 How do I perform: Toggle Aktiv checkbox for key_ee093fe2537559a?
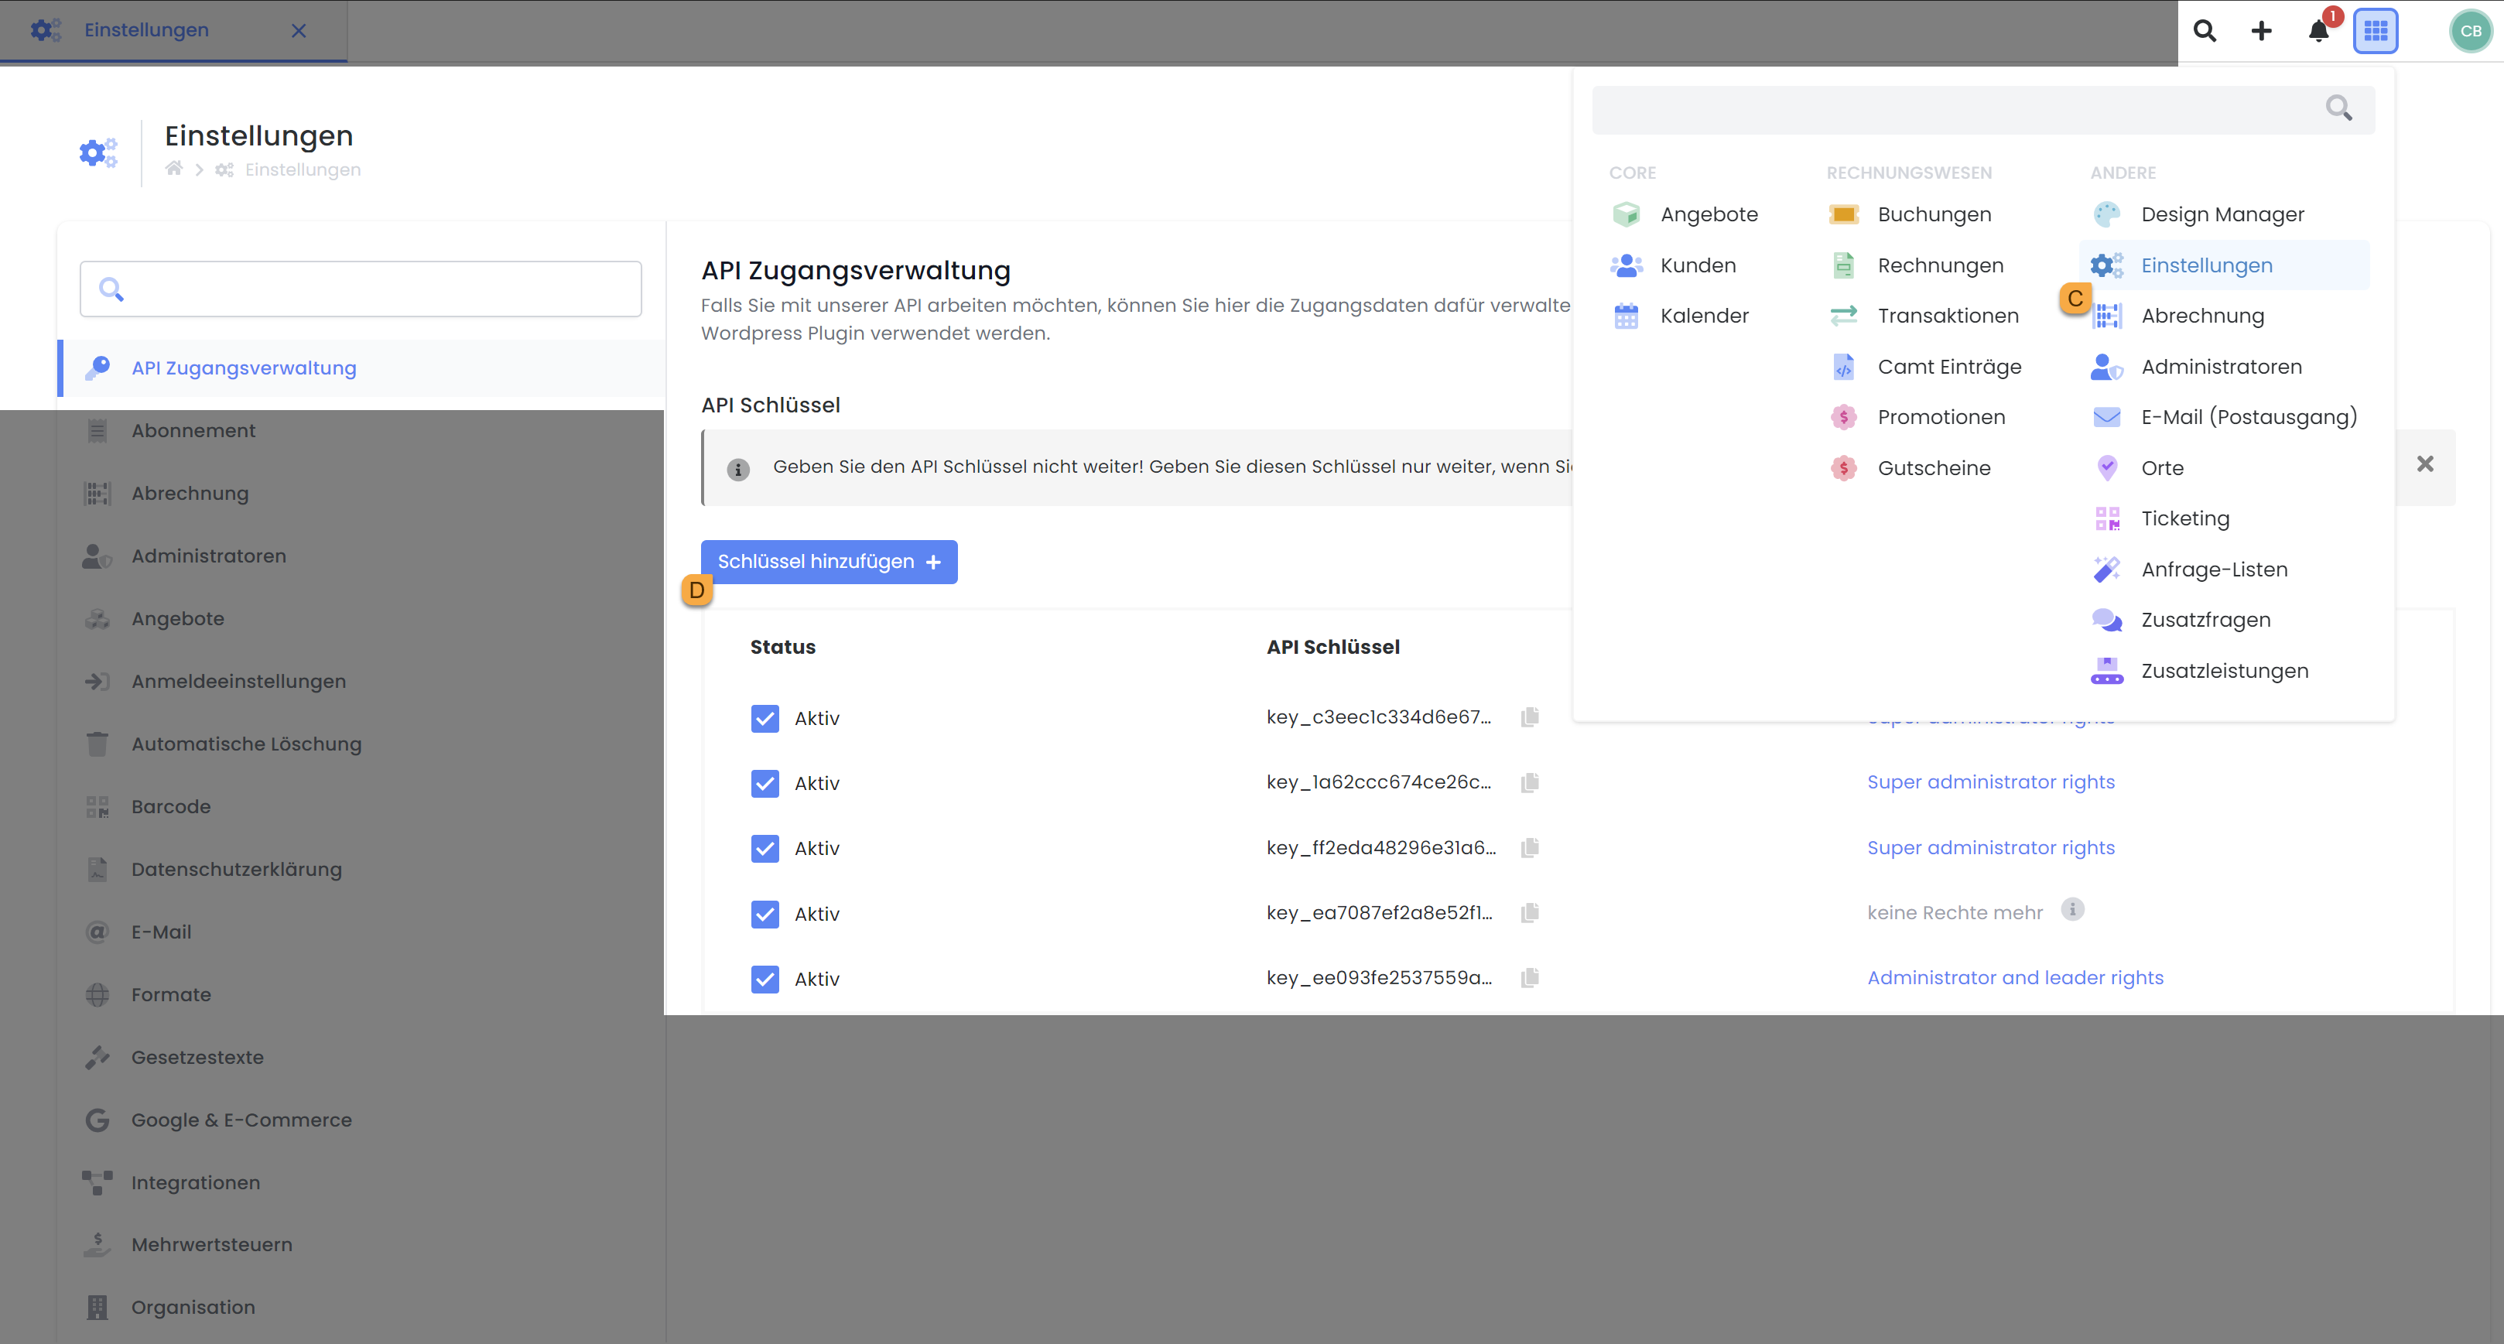765,980
